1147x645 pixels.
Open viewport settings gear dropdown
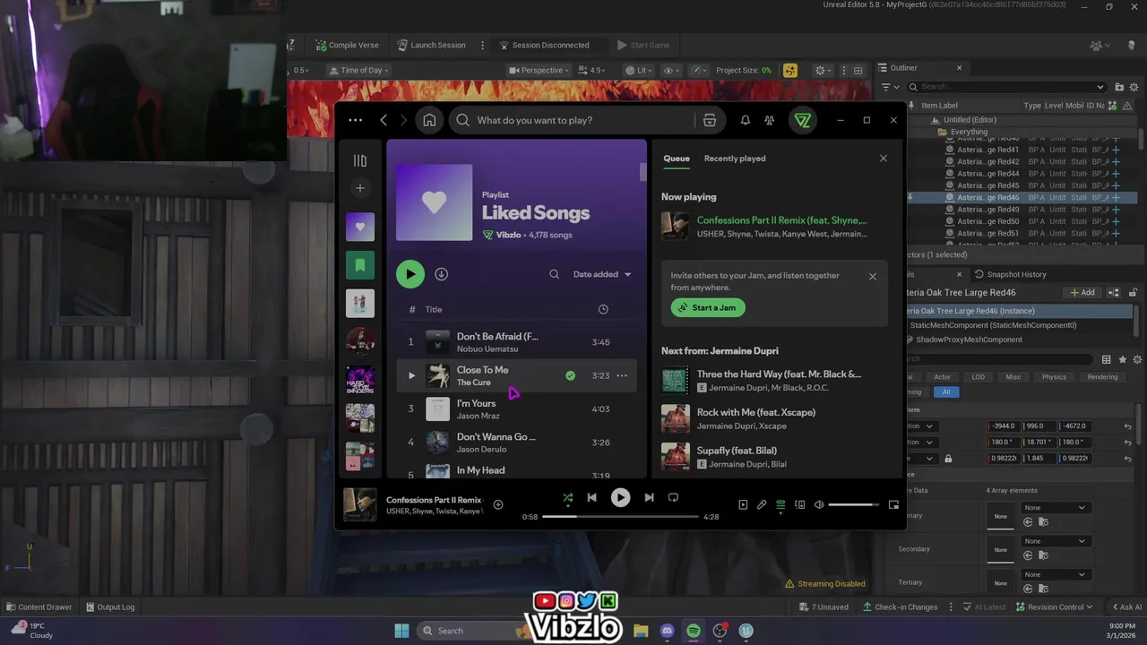(824, 70)
